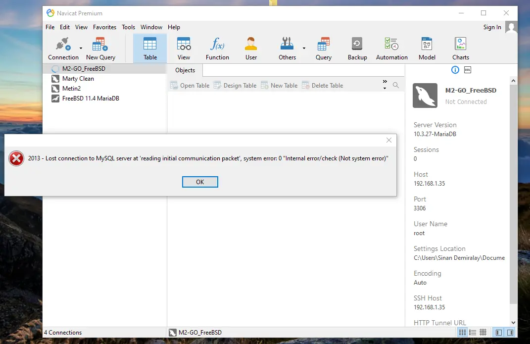Switch to list view mode
Screen dimensions: 530x344
473,333
